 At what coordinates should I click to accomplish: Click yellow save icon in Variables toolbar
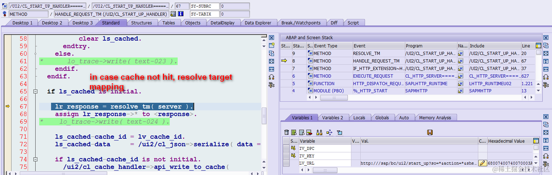(430, 133)
